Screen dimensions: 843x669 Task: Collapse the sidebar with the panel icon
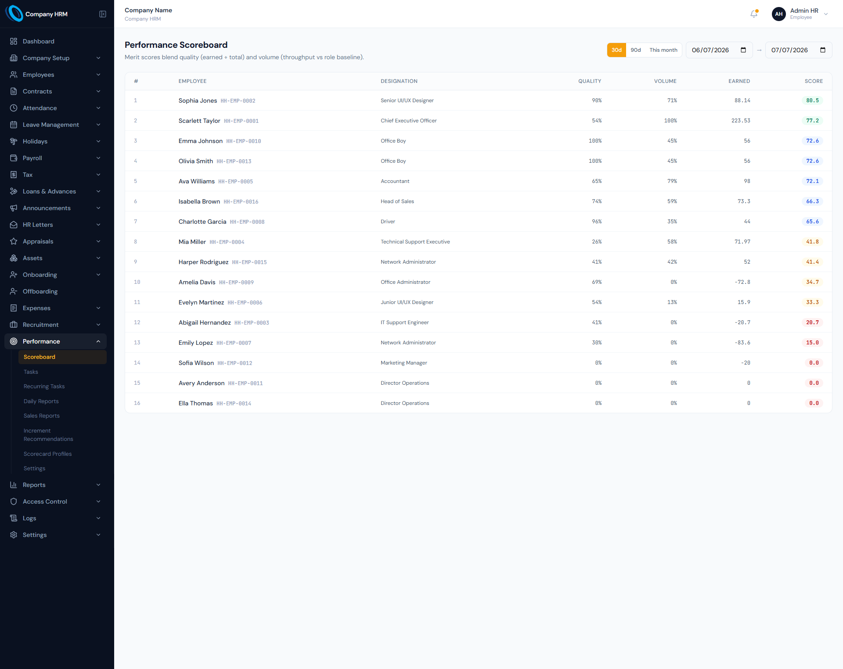(103, 14)
